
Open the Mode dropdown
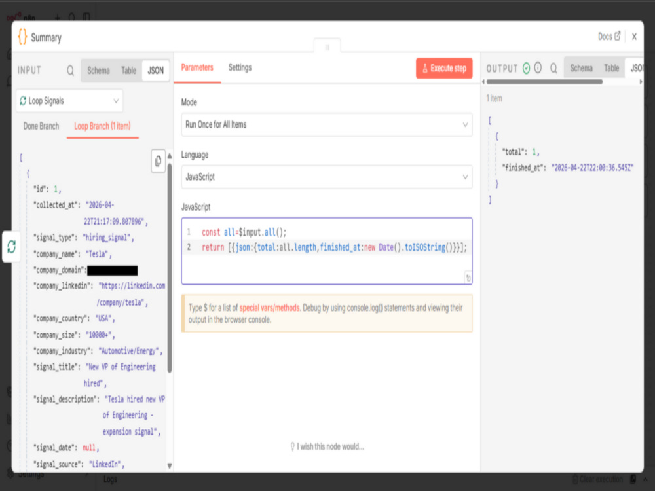click(327, 124)
